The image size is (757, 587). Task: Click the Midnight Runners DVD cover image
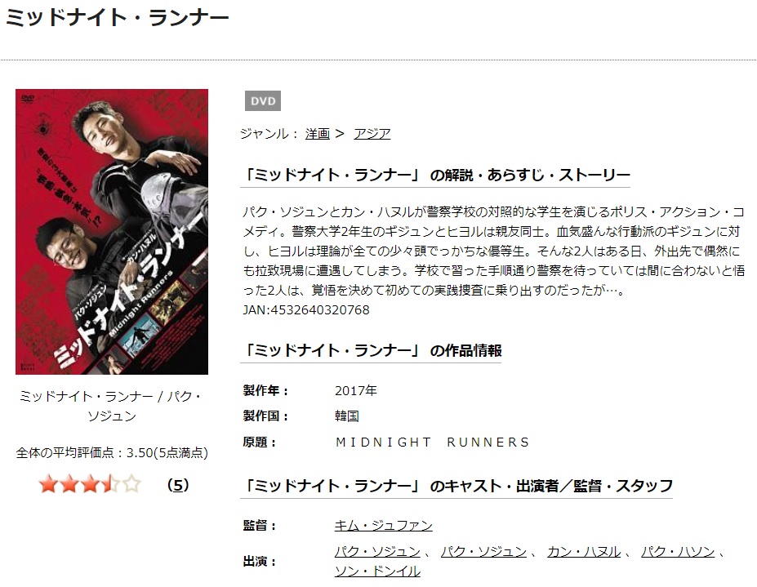coord(112,232)
